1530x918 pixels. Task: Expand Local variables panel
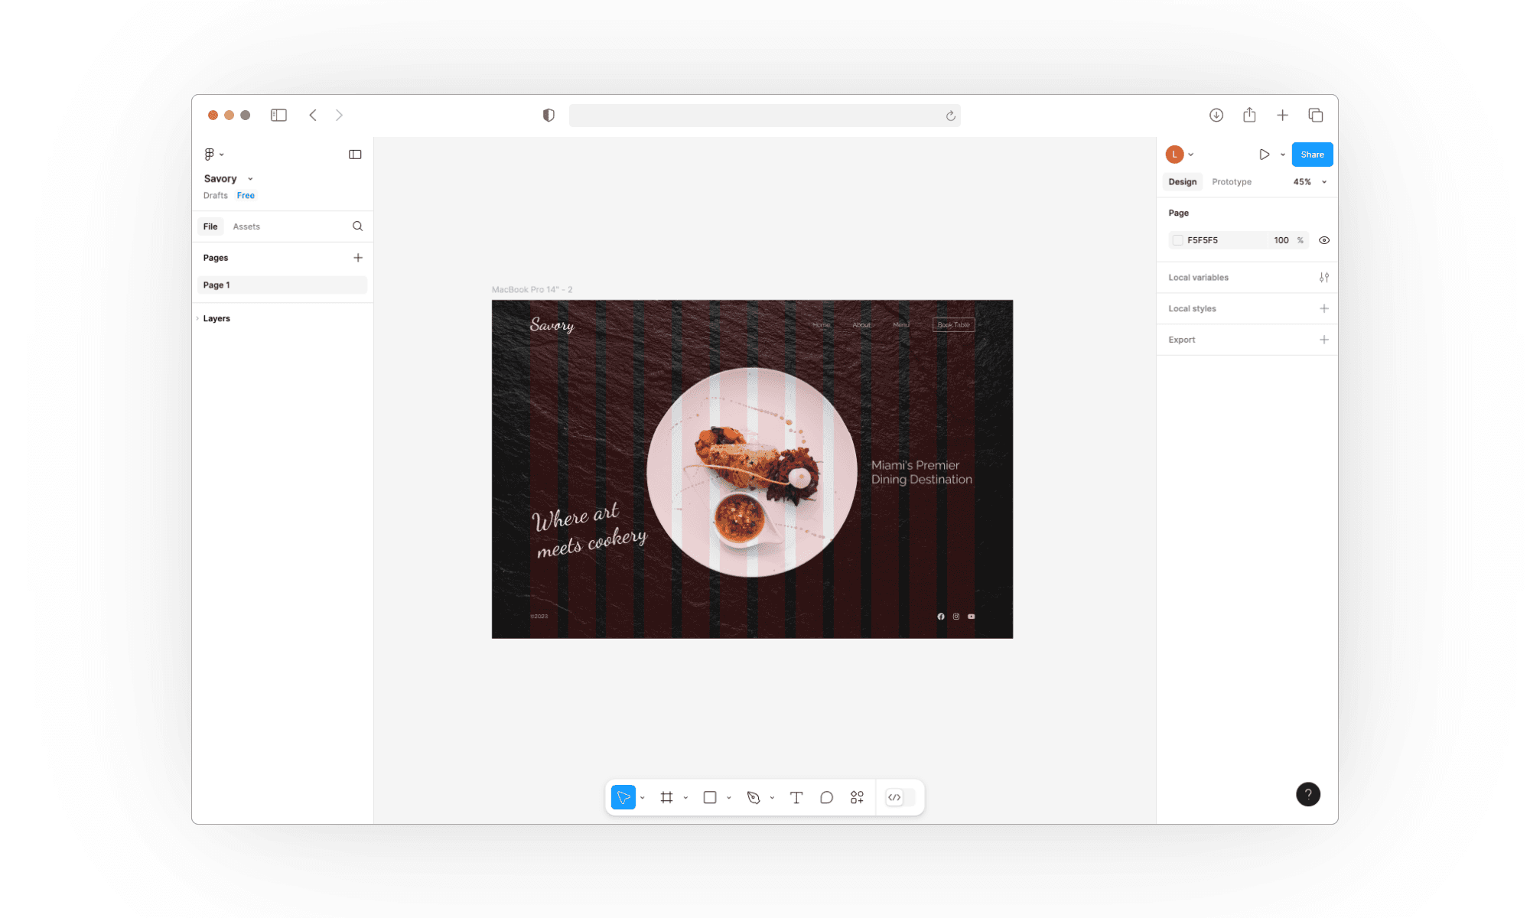click(x=1324, y=276)
